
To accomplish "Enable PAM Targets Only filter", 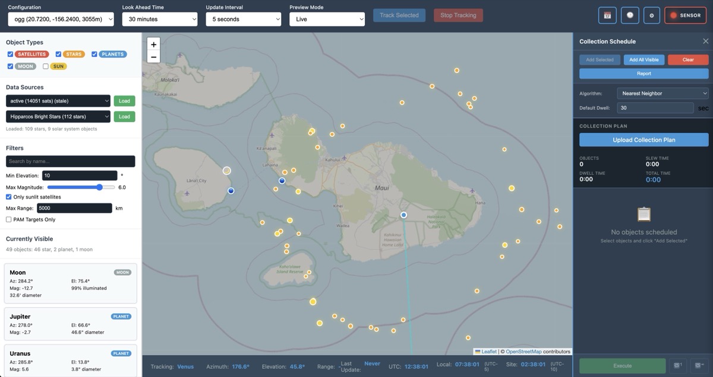I will [9, 219].
